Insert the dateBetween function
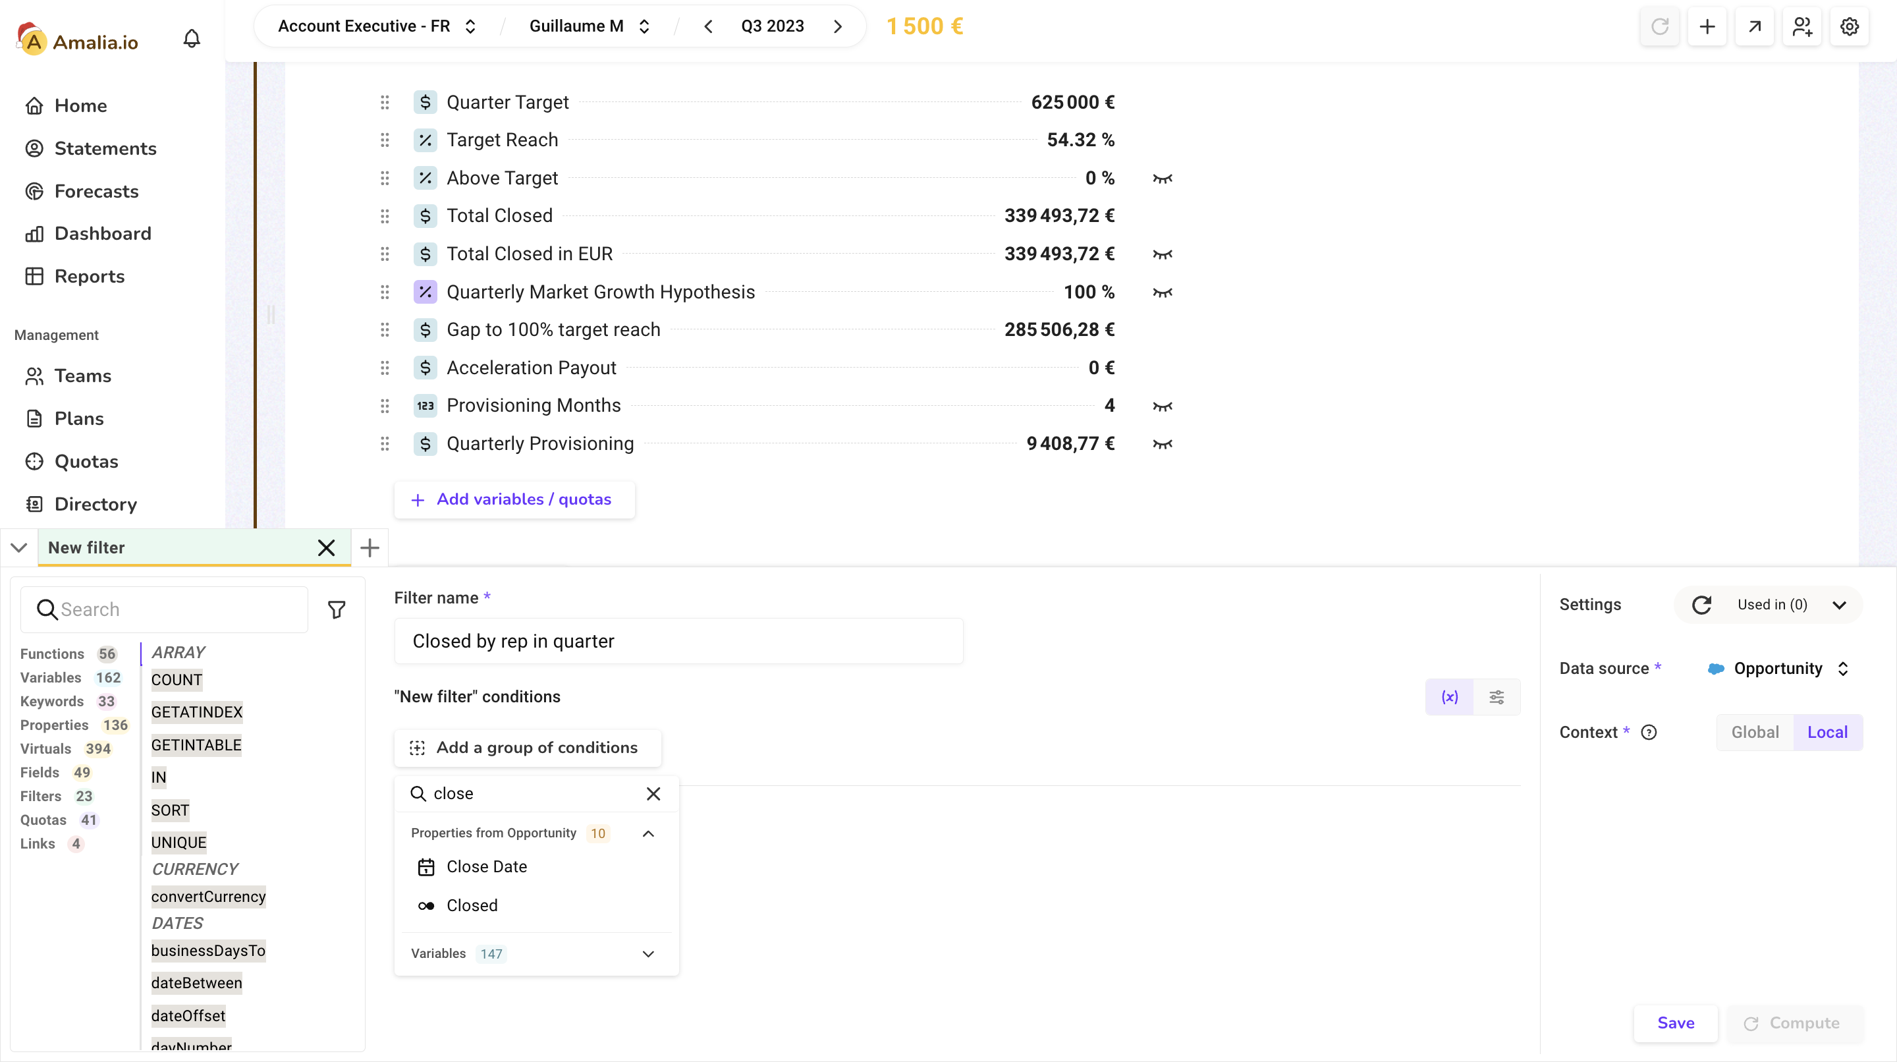The height and width of the screenshot is (1062, 1897). 197,982
